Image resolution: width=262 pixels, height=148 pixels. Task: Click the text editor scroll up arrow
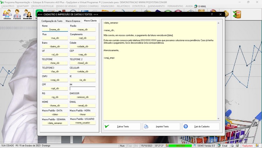click(x=218, y=23)
